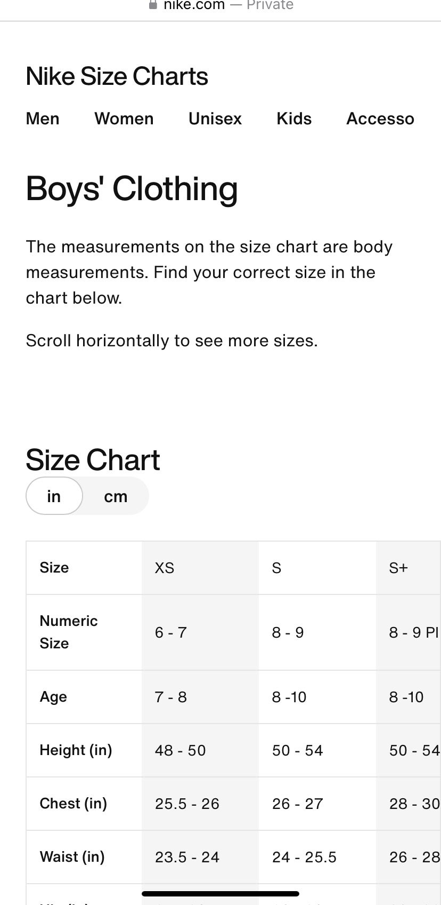The image size is (441, 905).
Task: Select inches with the 'in' toggle
Action: 54,496
